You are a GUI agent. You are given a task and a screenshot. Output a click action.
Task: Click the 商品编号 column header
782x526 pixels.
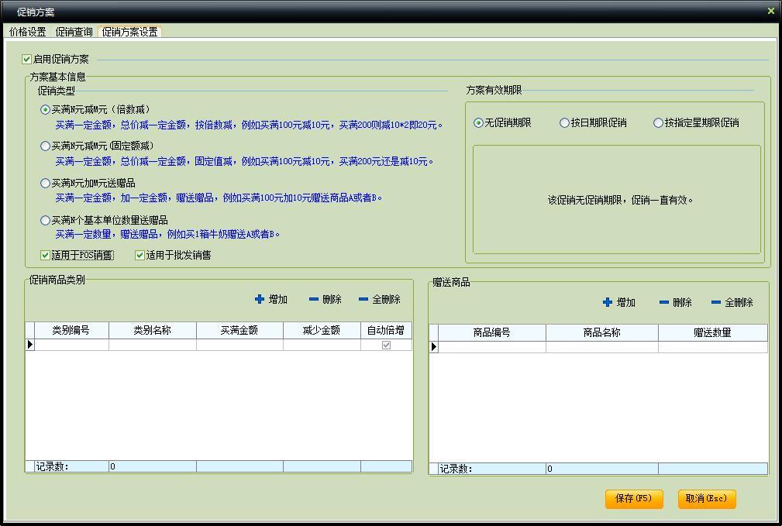pyautogui.click(x=492, y=332)
